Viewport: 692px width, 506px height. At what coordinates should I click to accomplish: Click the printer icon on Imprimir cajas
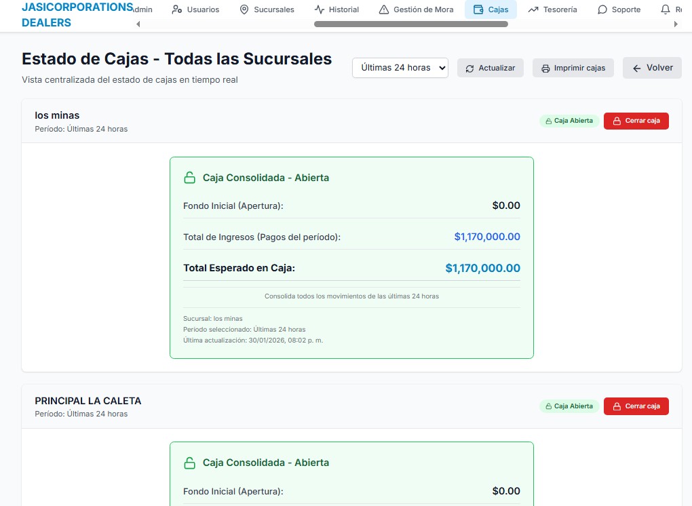click(547, 68)
